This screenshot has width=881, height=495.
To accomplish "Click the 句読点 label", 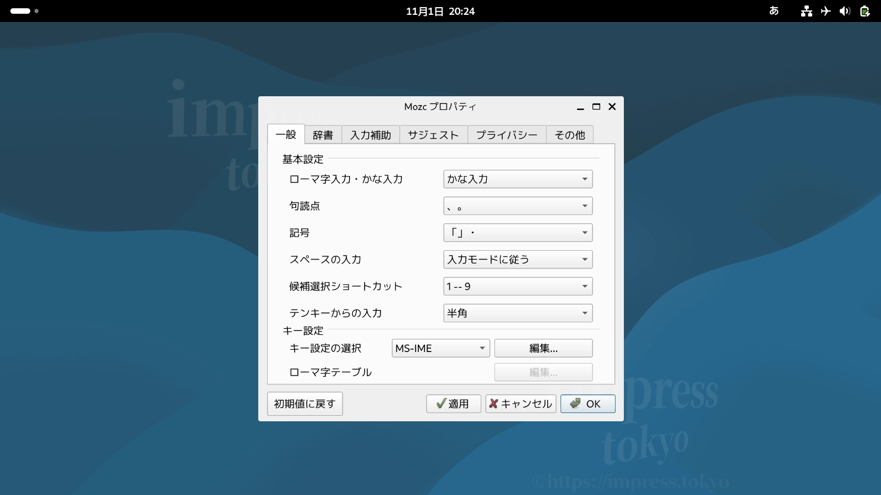I will pyautogui.click(x=304, y=206).
